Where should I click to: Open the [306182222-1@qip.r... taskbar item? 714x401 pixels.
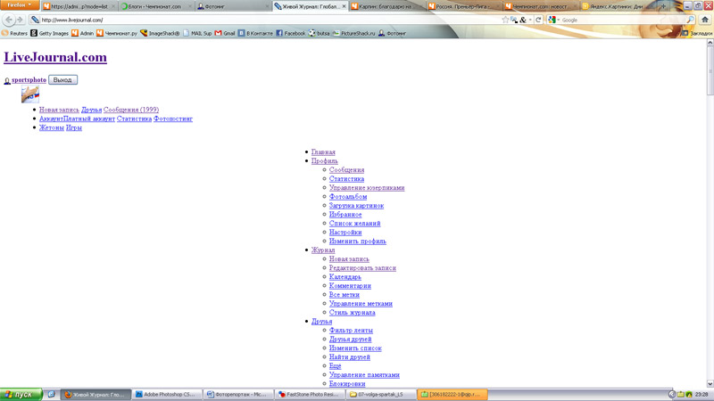point(452,394)
